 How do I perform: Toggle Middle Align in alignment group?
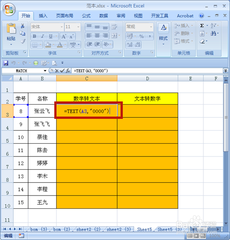click(97, 27)
